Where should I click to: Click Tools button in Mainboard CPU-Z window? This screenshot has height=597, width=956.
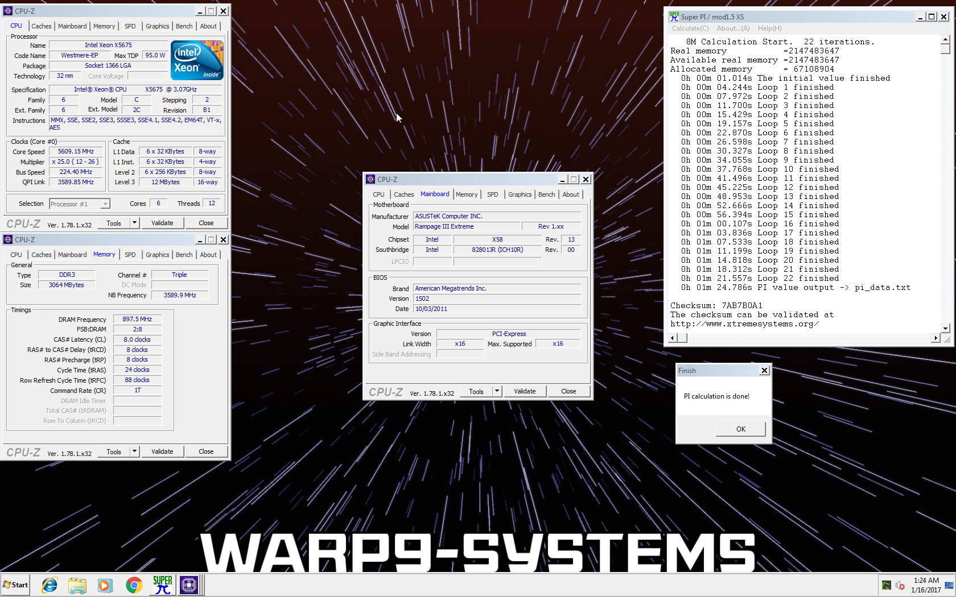click(476, 391)
